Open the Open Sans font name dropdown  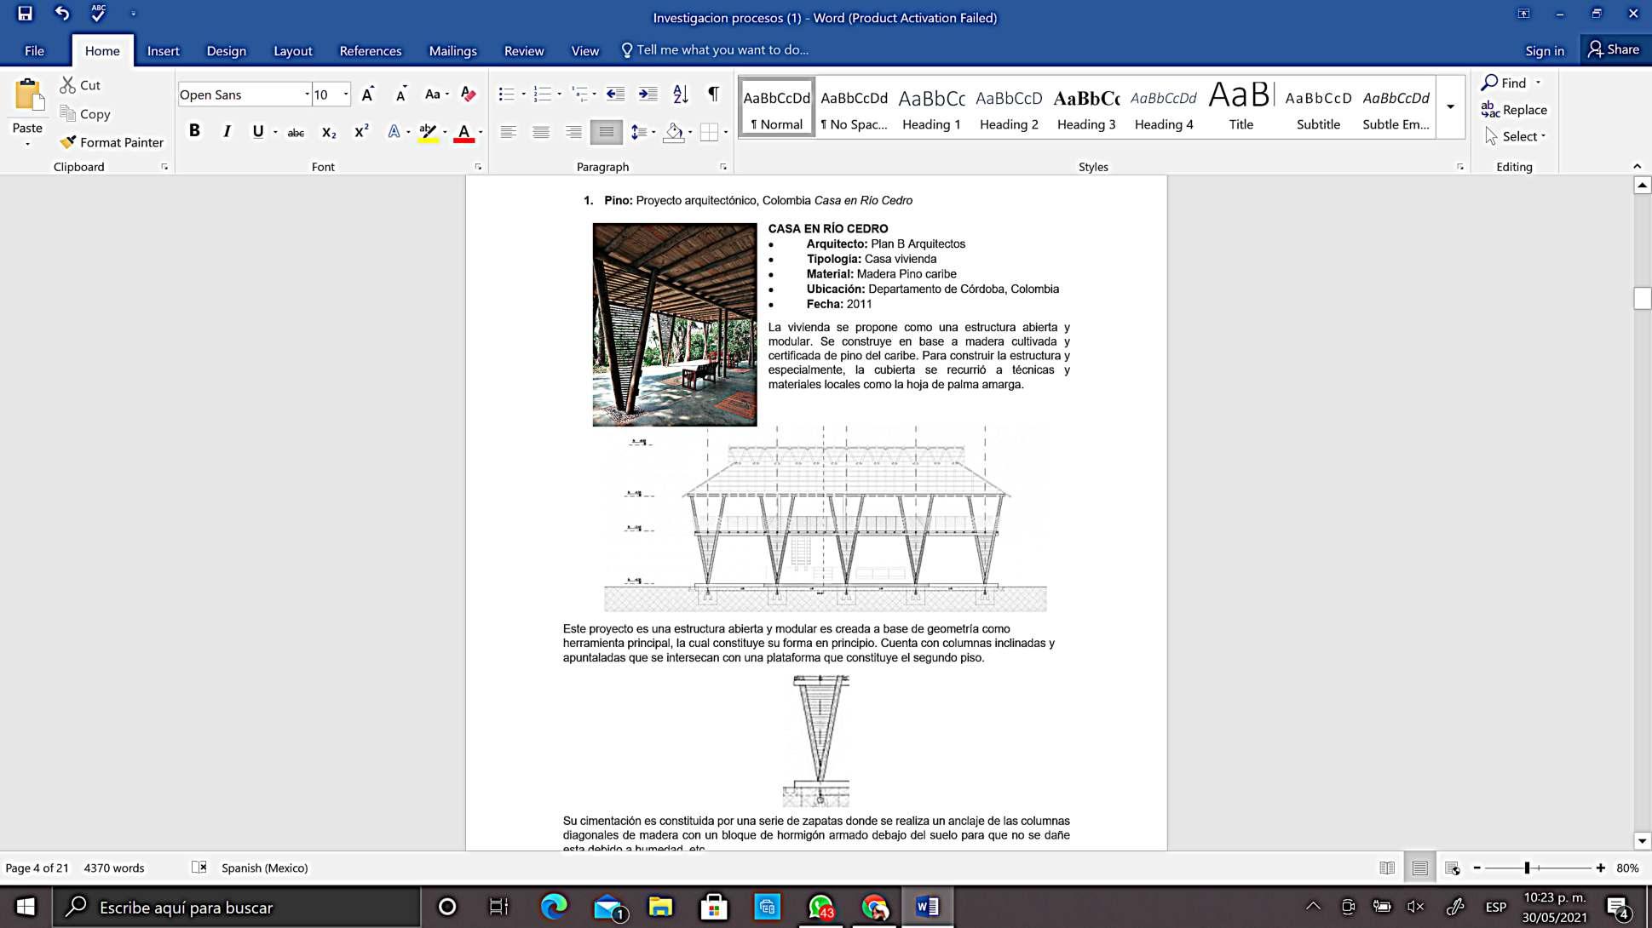click(307, 95)
